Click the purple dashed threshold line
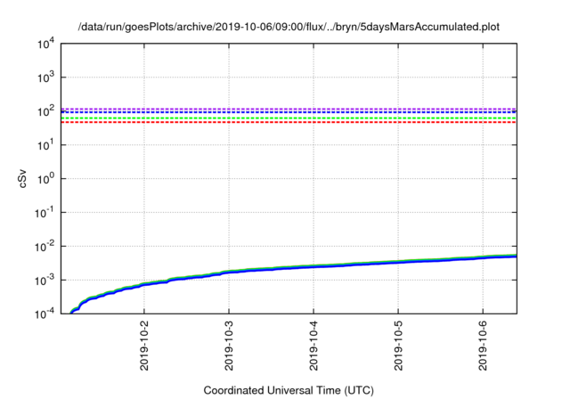 [289, 109]
